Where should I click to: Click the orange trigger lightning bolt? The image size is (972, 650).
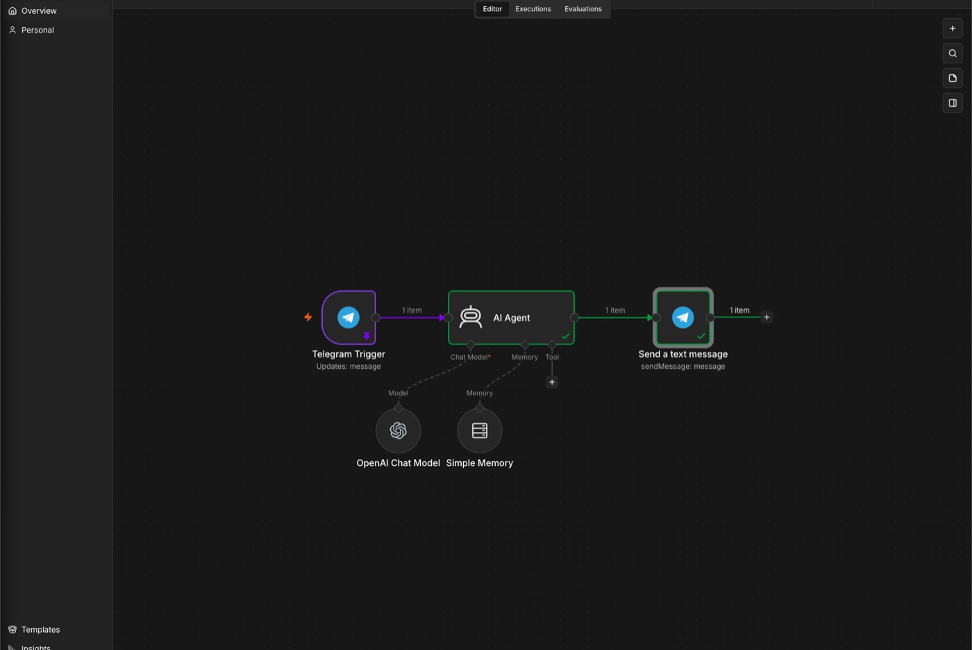click(x=308, y=317)
